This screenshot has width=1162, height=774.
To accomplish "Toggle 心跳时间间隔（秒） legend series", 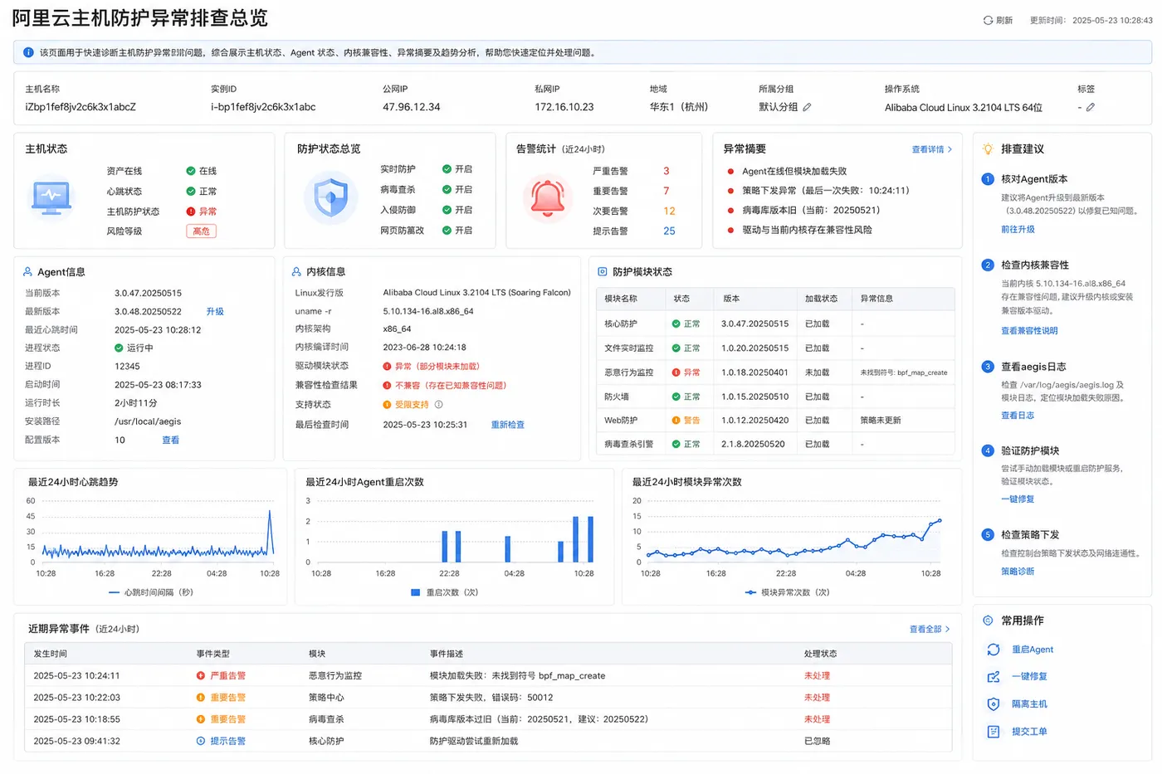I will (x=151, y=592).
